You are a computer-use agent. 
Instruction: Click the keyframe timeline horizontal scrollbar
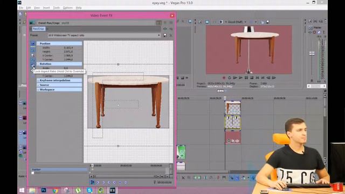[x=125, y=176]
